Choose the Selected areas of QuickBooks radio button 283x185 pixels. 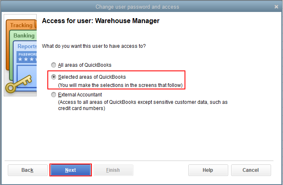click(x=54, y=77)
